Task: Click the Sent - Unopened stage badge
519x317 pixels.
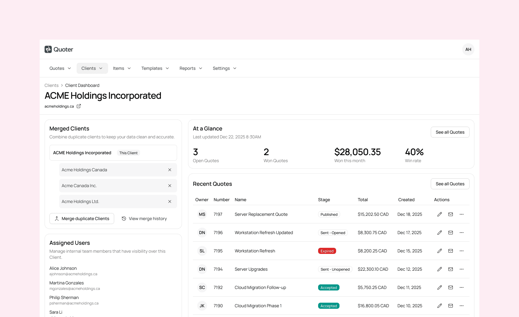Action: 335,269
